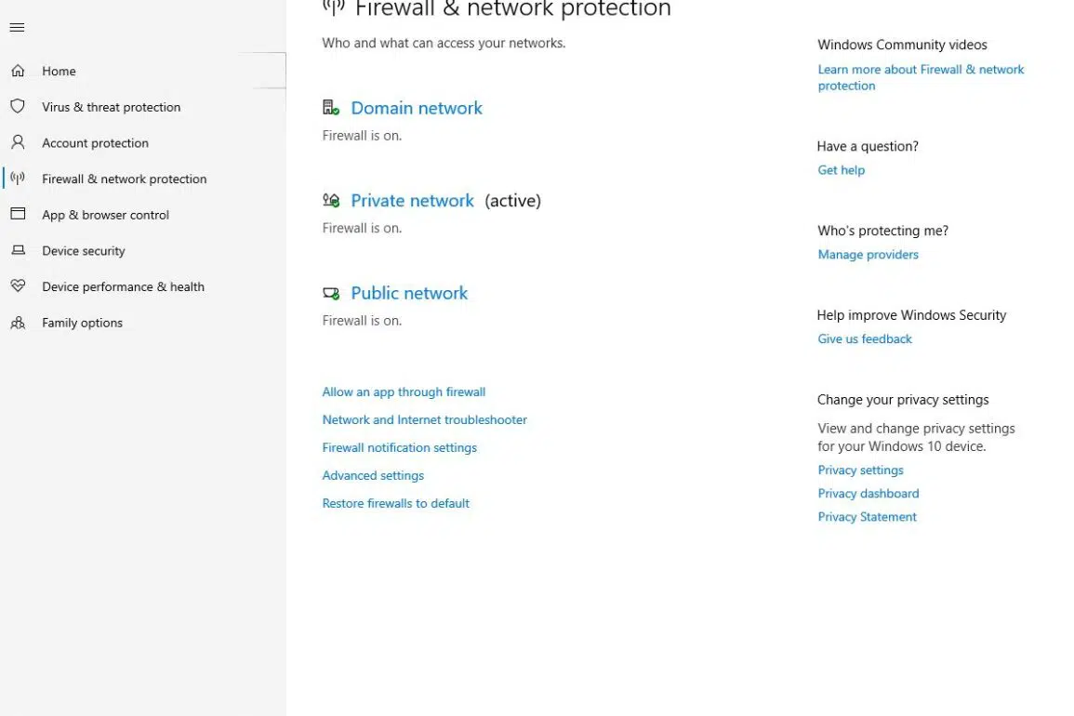Click the antenna icon beside page title
Image resolution: width=1074 pixels, height=716 pixels.
coord(334,7)
